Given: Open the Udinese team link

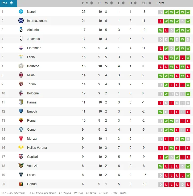Looking at the screenshot, I should 33,66.
